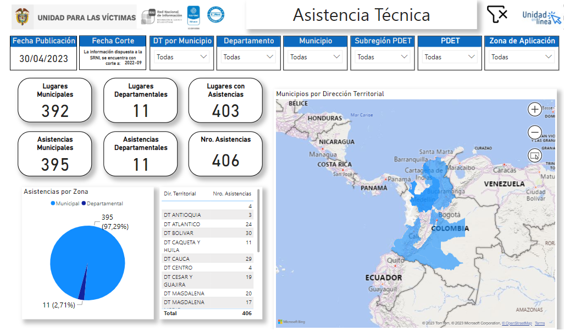Sort by Dir. Territorial column header

(180, 194)
